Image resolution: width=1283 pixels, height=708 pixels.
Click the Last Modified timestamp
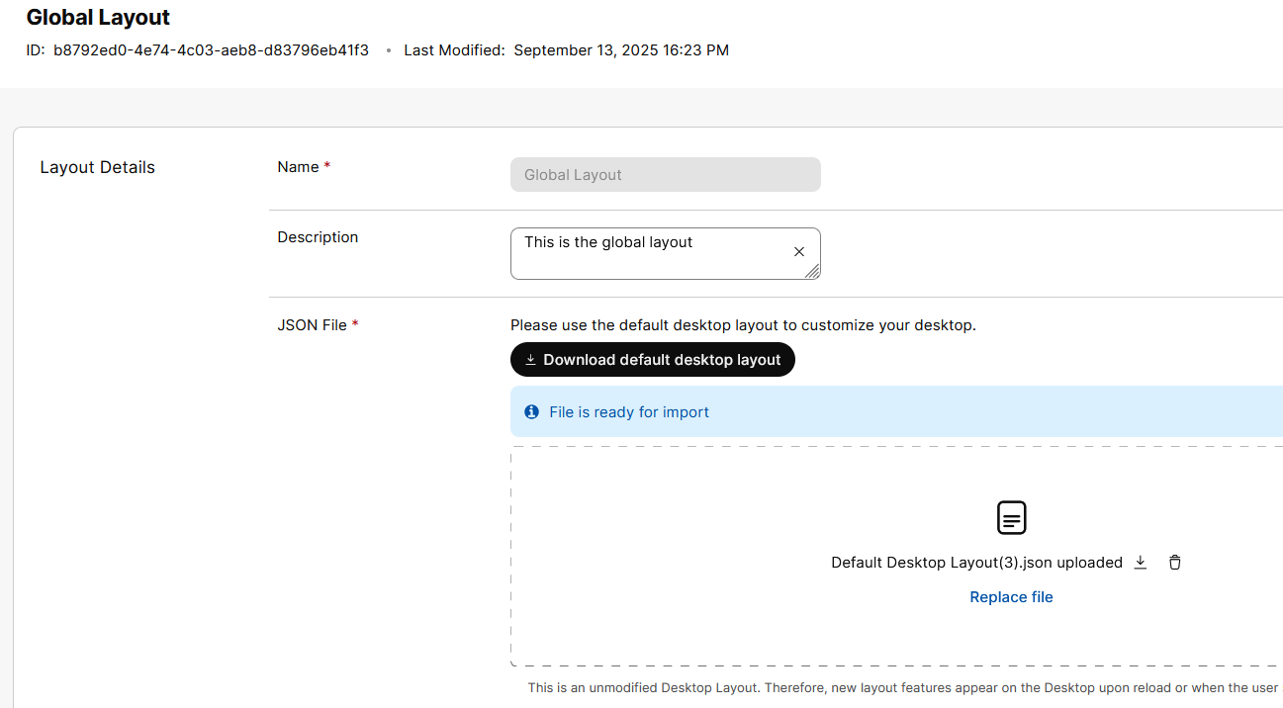click(620, 50)
